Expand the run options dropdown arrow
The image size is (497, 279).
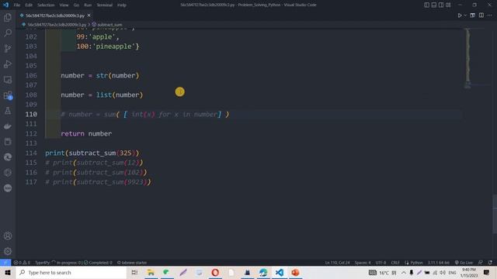pyautogui.click(x=465, y=15)
